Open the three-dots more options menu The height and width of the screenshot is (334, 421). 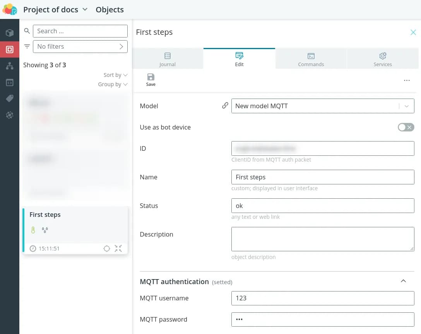tap(407, 80)
